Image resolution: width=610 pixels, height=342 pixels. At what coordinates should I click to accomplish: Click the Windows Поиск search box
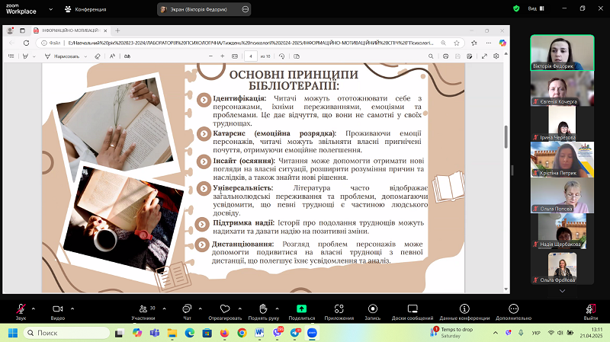67,333
